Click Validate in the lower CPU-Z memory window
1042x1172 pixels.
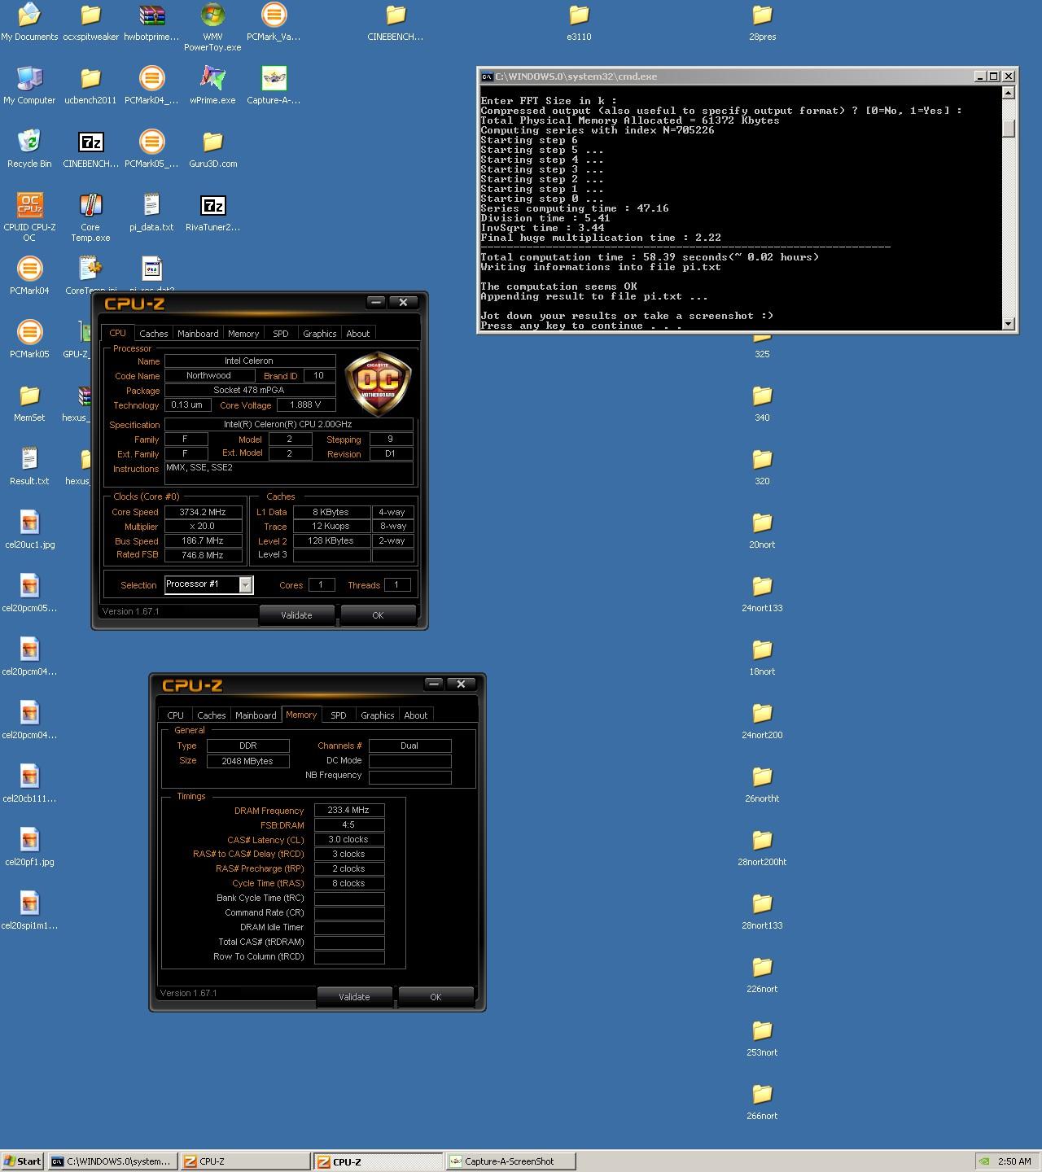coord(354,997)
